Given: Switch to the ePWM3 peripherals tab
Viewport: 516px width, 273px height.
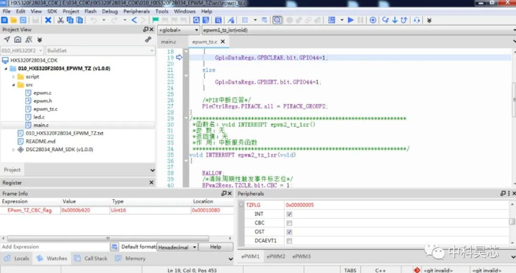Looking at the screenshot, I should point(302,256).
